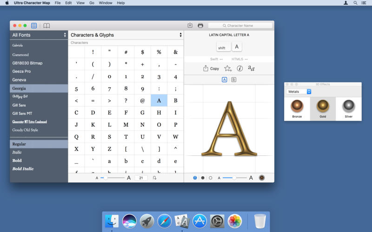This screenshot has height=232, width=372.
Task: Open the All Fonts dropdown
Action: click(x=39, y=35)
